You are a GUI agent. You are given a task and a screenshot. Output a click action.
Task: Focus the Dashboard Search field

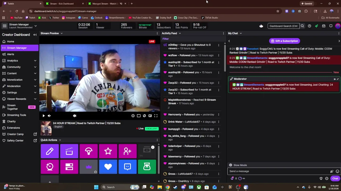(283, 26)
